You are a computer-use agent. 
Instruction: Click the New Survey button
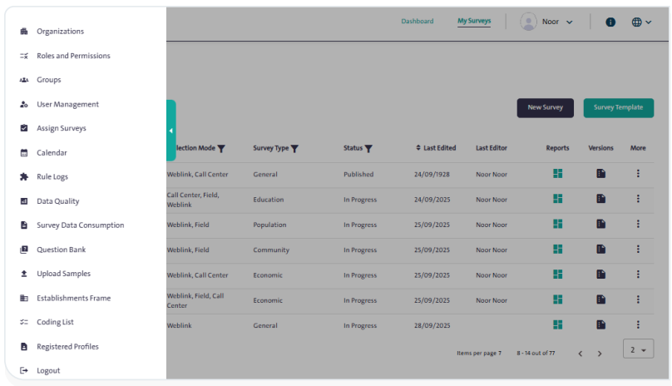(545, 107)
